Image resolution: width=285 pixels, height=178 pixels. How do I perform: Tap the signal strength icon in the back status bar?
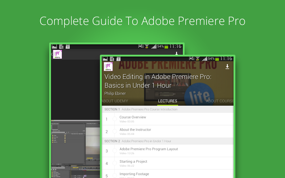click(x=154, y=47)
